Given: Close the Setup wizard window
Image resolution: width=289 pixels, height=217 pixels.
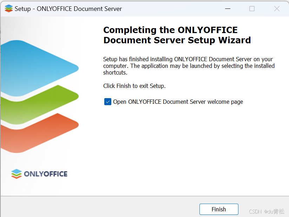Looking at the screenshot, I should tap(277, 9).
